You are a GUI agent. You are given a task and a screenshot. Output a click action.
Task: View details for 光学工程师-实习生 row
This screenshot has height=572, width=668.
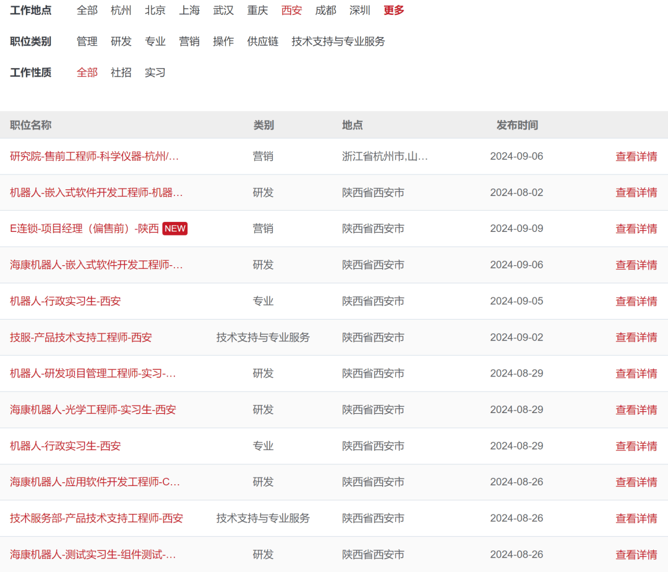(x=636, y=410)
